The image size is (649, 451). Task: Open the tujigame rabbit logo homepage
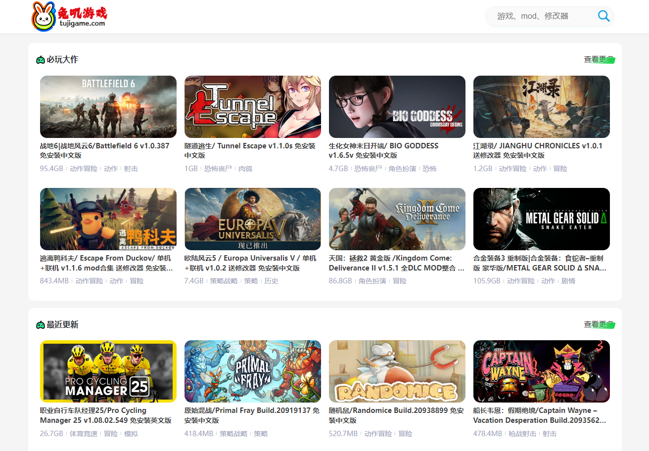pyautogui.click(x=69, y=16)
